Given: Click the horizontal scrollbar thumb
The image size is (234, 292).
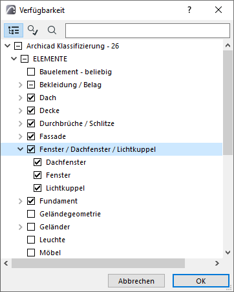Looking at the screenshot, I should click(98, 263).
